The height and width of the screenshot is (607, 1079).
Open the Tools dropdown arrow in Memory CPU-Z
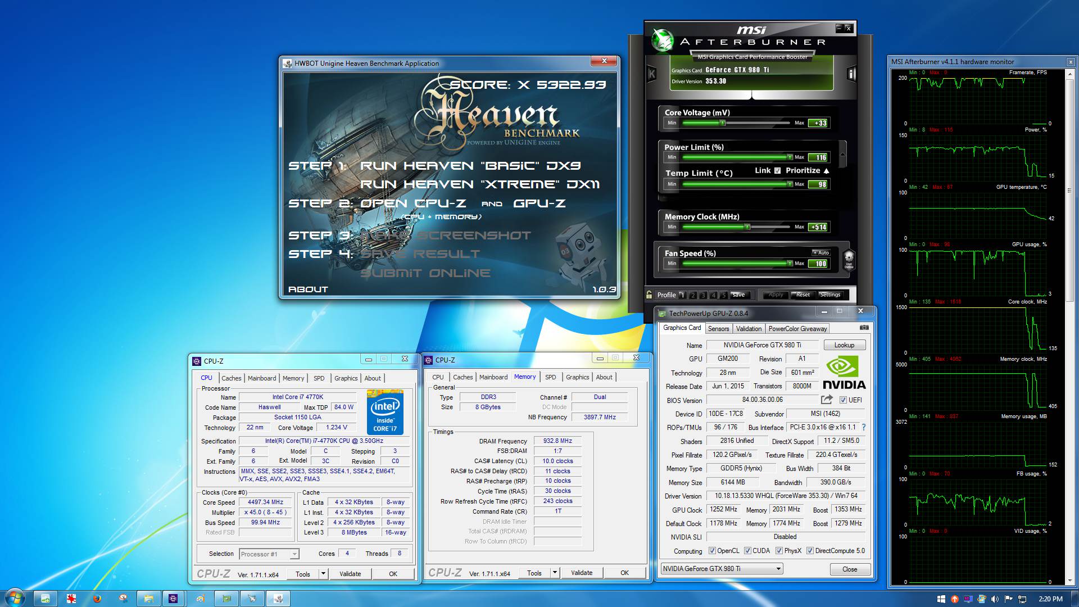point(555,573)
